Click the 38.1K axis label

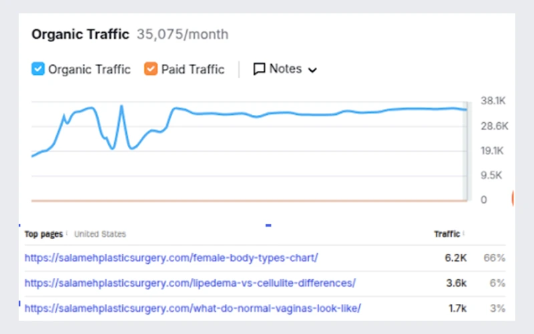tap(493, 101)
